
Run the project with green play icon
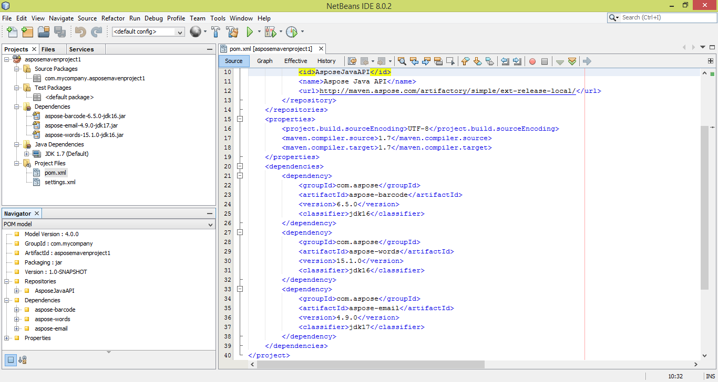250,32
